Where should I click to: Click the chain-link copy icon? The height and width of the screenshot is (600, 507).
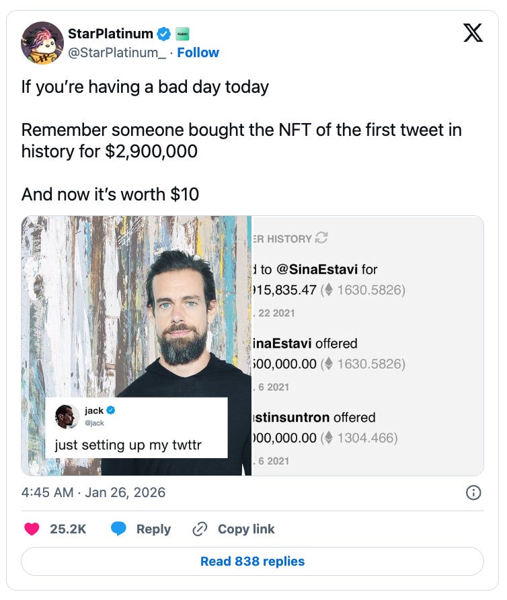(x=200, y=529)
